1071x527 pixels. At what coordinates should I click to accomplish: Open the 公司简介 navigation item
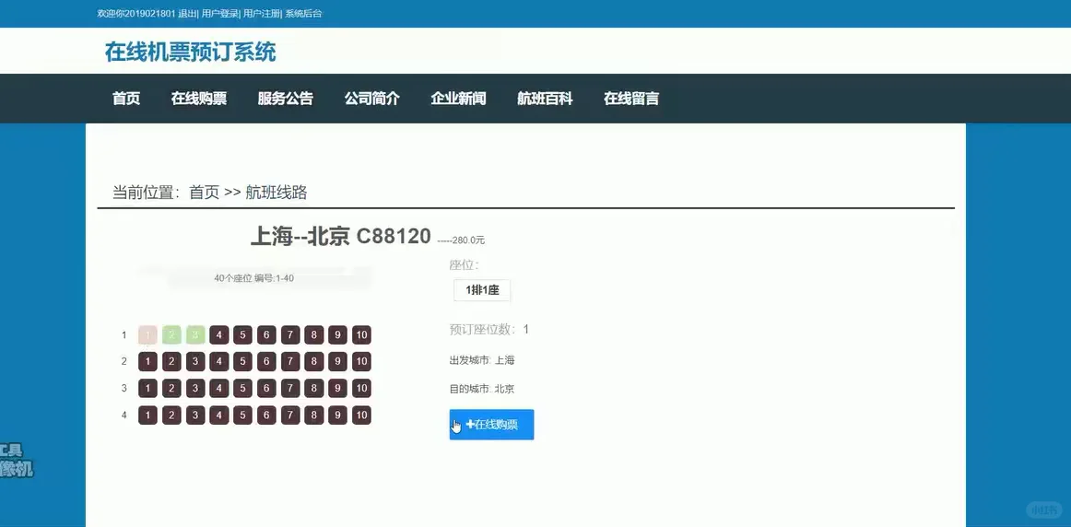point(371,99)
